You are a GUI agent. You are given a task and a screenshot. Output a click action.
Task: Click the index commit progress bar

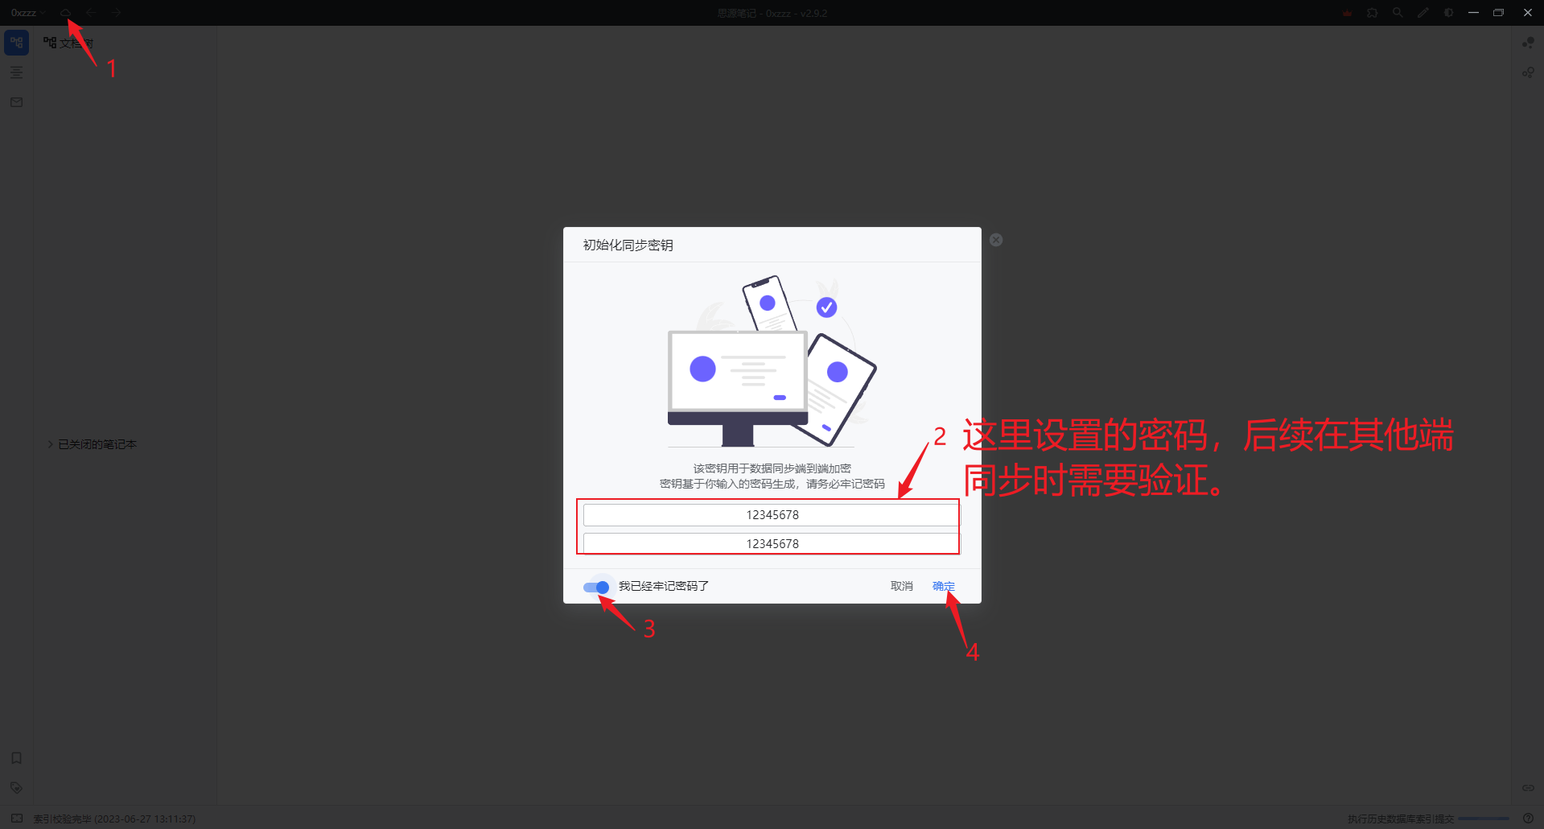click(x=1484, y=819)
